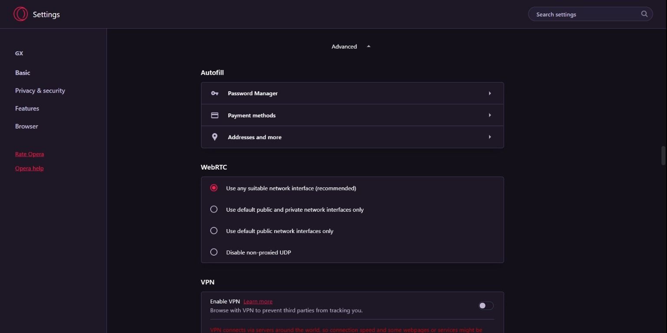Collapse the Advanced section arrow
This screenshot has width=667, height=333.
point(368,47)
